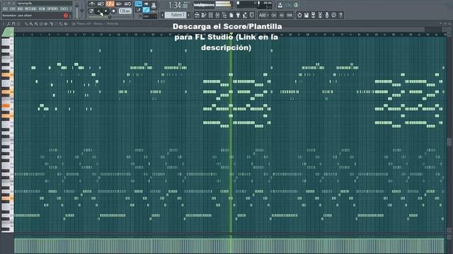Click the Ctrl button

(274, 15)
